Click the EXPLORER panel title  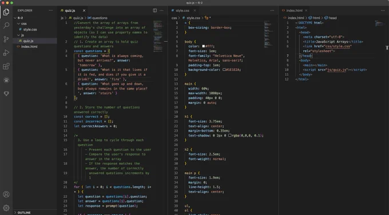click(25, 10)
